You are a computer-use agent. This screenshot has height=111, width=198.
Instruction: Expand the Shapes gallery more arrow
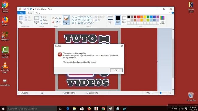(93, 23)
